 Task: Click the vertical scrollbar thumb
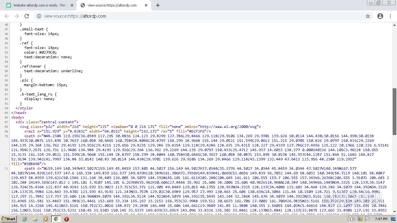click(x=395, y=111)
